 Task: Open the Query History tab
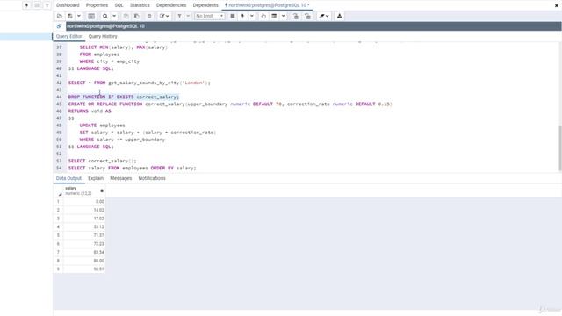tap(103, 37)
